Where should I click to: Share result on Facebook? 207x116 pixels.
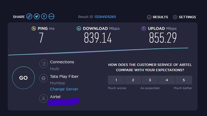pos(44,17)
